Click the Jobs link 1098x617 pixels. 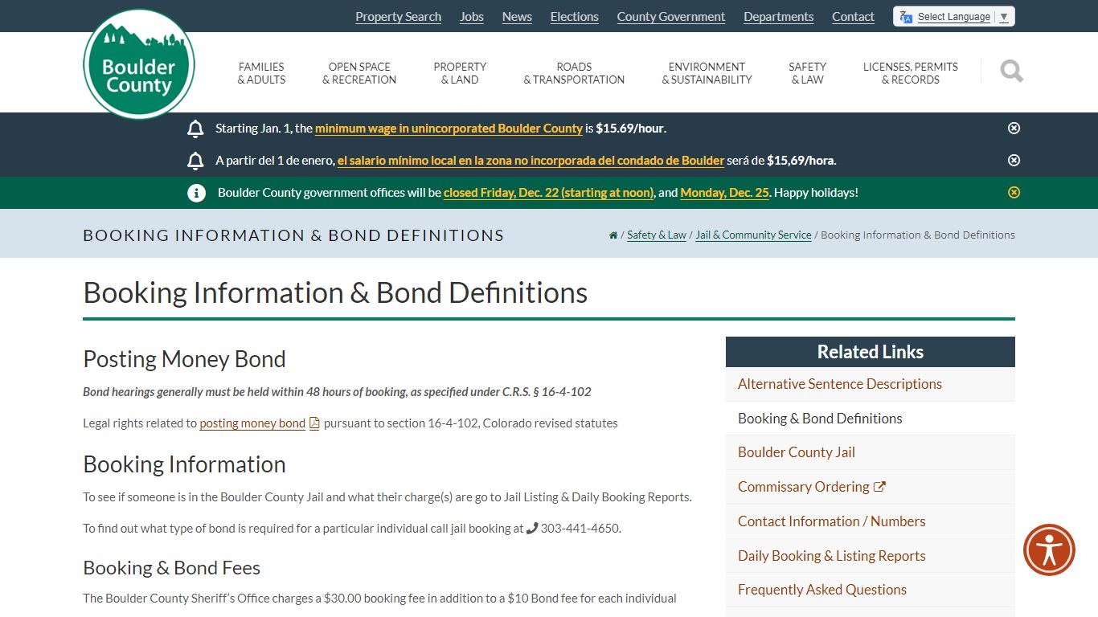472,17
